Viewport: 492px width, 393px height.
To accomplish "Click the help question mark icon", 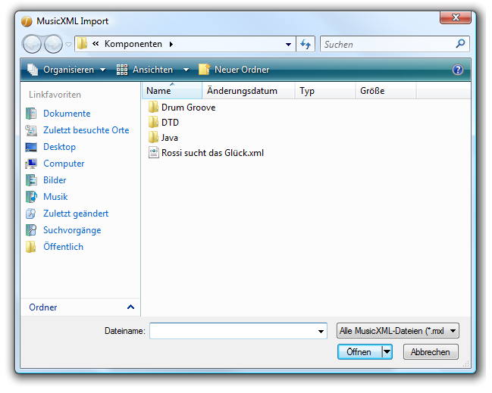I will click(x=457, y=70).
